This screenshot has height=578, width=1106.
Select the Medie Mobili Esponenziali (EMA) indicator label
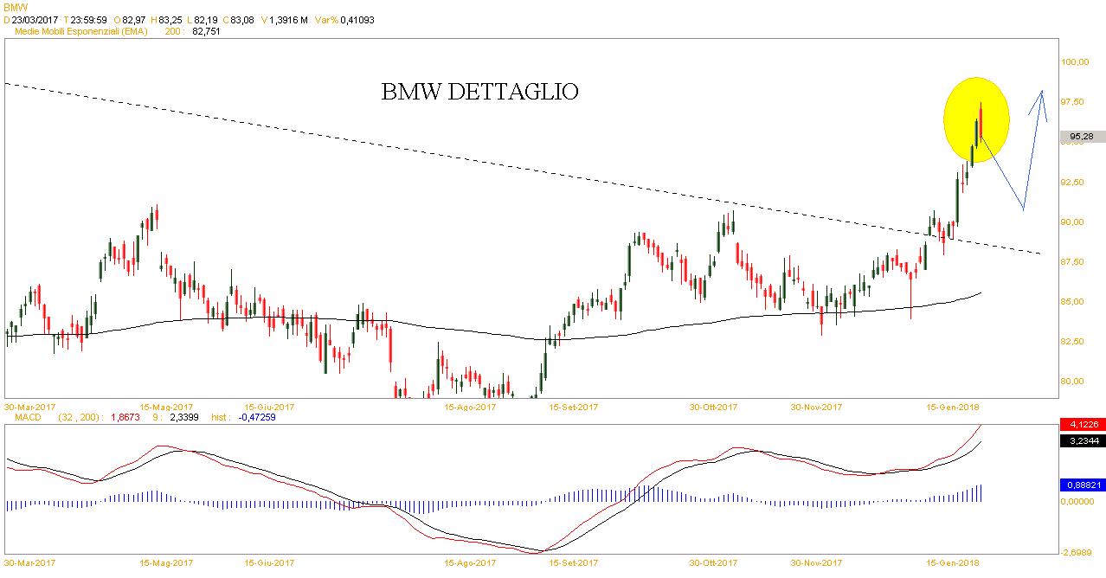[x=81, y=31]
